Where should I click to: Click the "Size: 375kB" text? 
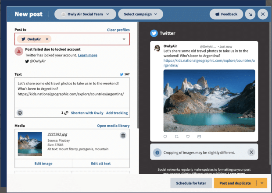(55, 145)
